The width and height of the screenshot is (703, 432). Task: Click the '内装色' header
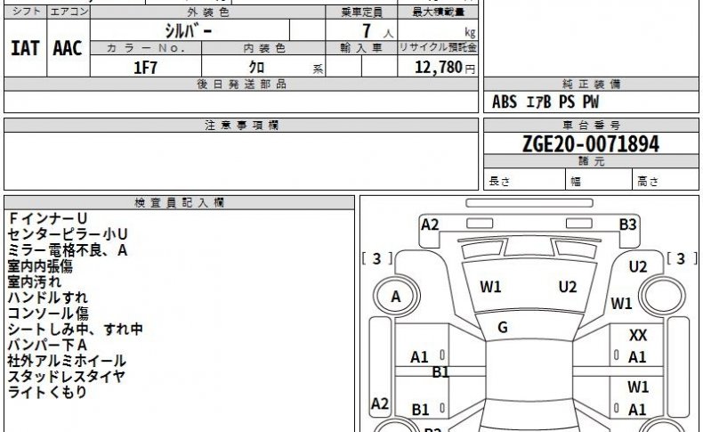point(263,48)
